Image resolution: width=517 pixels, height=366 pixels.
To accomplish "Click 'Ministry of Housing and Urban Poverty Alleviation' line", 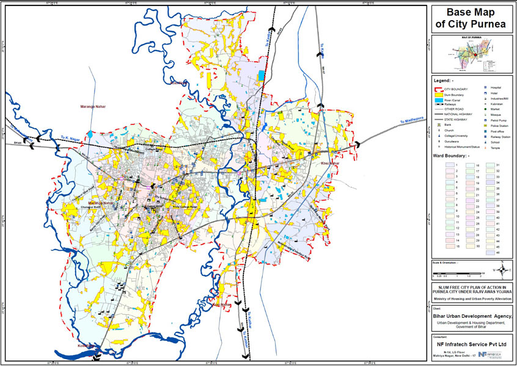I will [472, 299].
